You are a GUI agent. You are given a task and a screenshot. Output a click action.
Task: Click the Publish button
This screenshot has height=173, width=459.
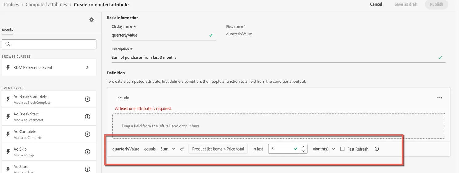click(436, 4)
